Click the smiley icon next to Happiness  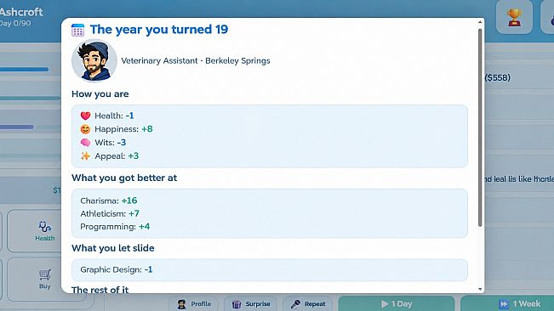(85, 129)
